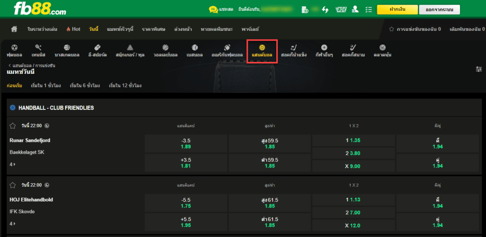Click the live clock icon on the Runar Sandefjord match
The height and width of the screenshot is (237, 486).
[x=47, y=126]
